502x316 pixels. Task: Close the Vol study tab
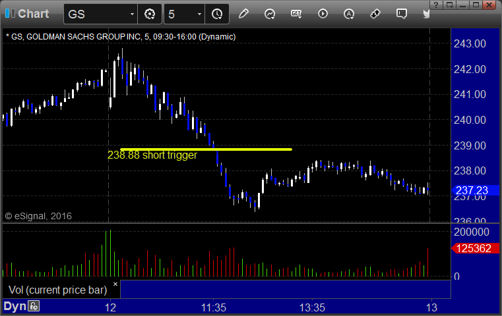pyautogui.click(x=115, y=284)
